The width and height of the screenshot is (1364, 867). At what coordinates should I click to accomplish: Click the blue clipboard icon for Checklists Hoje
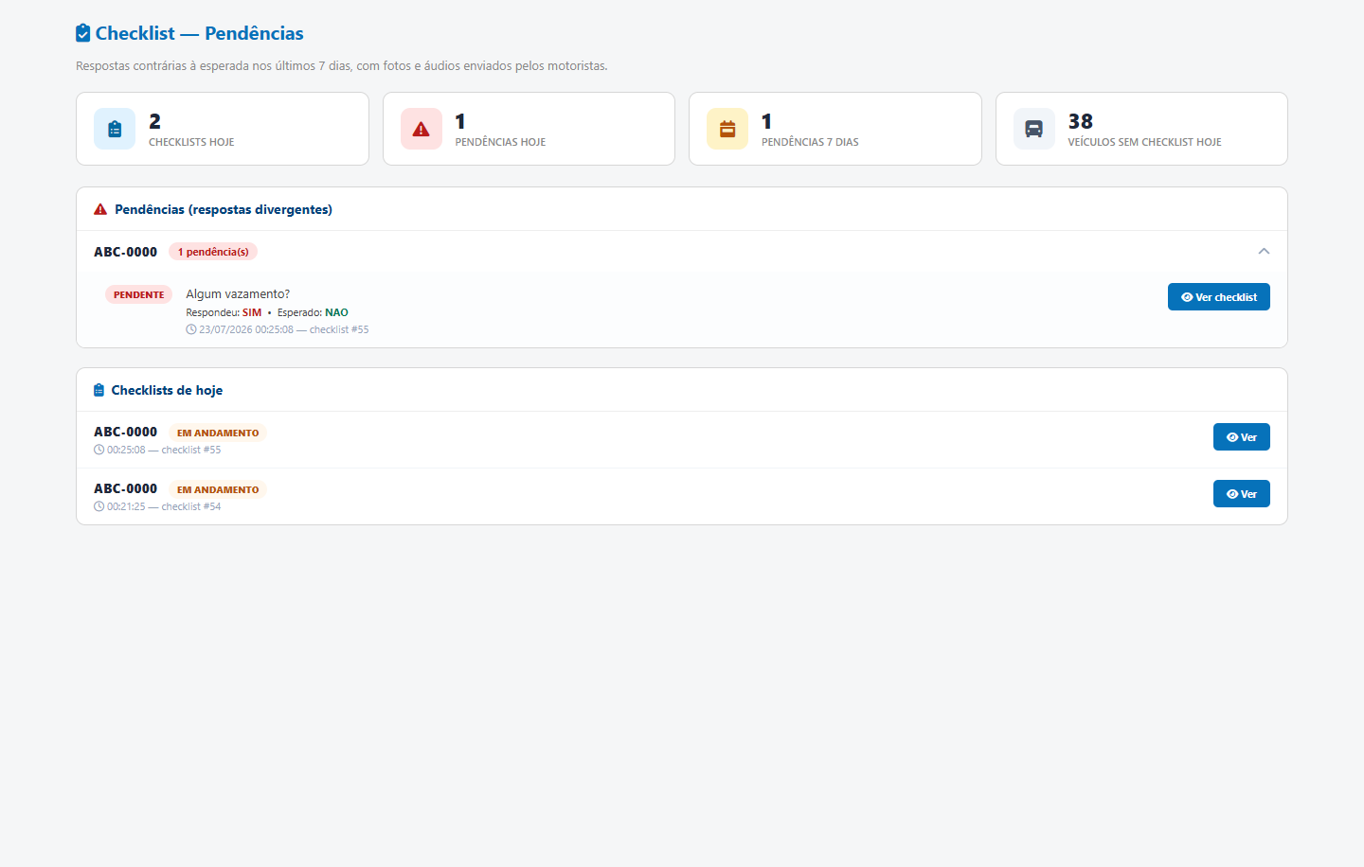pyautogui.click(x=115, y=129)
